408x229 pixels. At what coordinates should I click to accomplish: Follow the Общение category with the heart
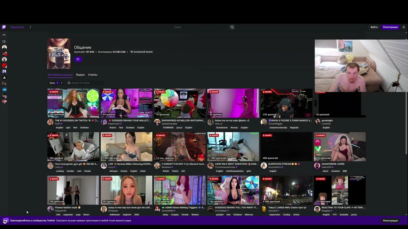point(78,59)
